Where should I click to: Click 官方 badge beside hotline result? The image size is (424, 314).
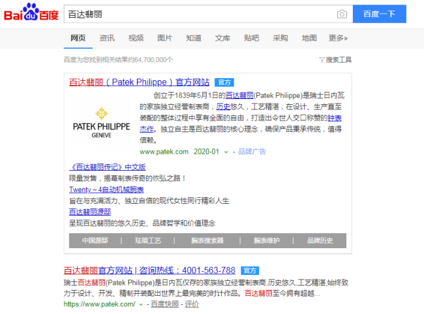pos(250,270)
